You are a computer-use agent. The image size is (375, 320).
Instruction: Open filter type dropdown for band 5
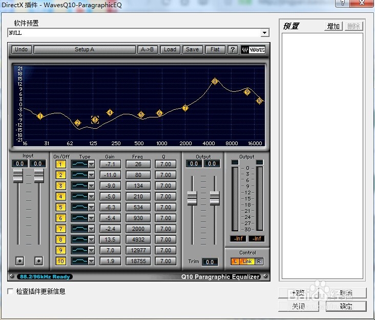91,207
